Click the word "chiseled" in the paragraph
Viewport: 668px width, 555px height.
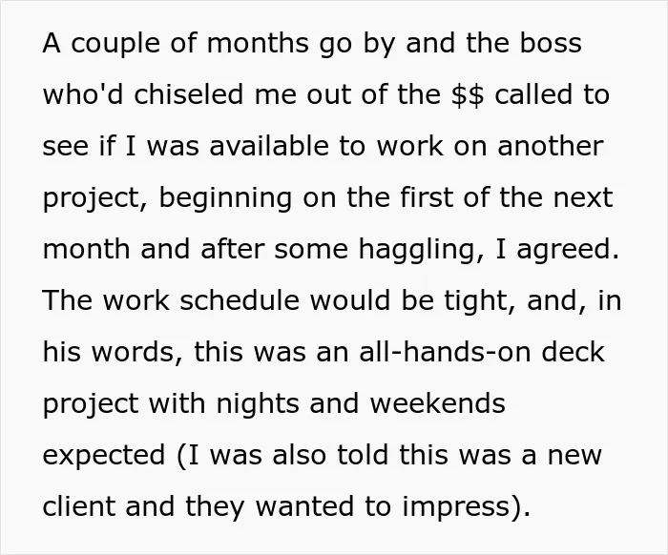(189, 93)
